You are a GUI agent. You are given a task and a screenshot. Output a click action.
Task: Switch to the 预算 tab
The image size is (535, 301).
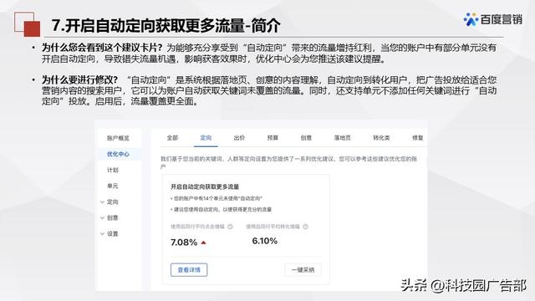click(273, 138)
